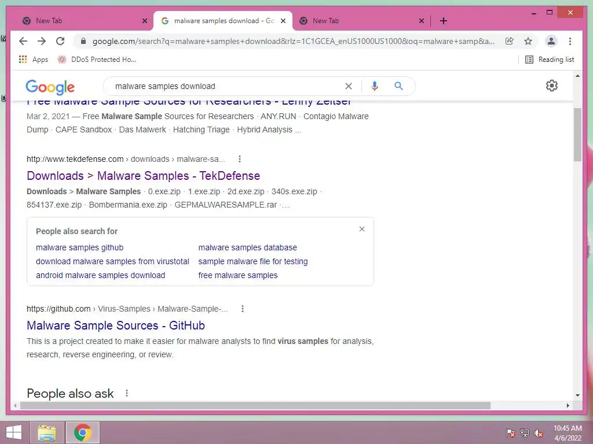The width and height of the screenshot is (593, 444).
Task: Dismiss People also search for box
Action: click(362, 229)
